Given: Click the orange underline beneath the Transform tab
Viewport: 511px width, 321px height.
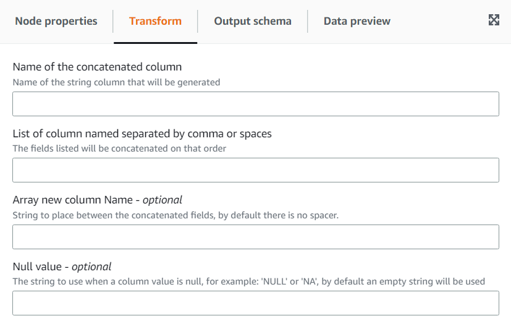Looking at the screenshot, I should (x=155, y=43).
